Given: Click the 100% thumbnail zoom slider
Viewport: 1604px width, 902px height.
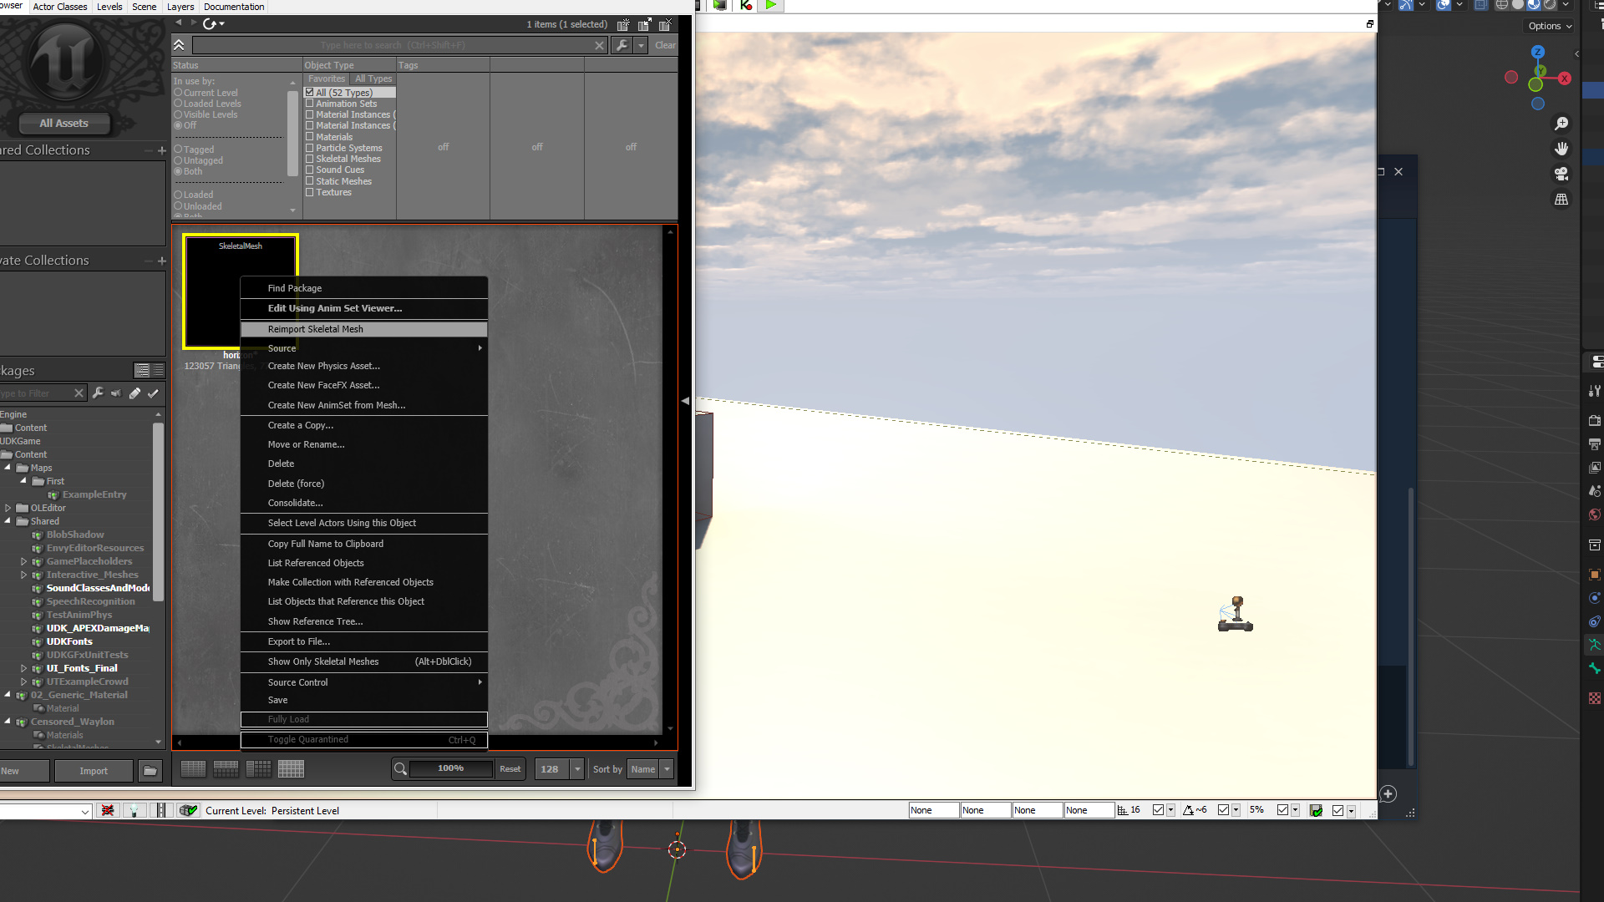Looking at the screenshot, I should coord(450,768).
